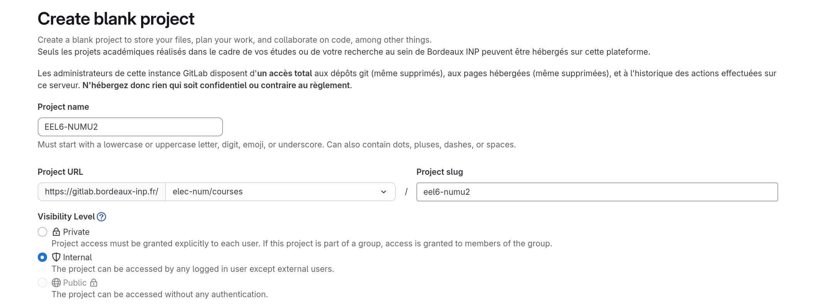Click the lock icon after the Public label
This screenshot has height=308, width=814.
(x=94, y=283)
